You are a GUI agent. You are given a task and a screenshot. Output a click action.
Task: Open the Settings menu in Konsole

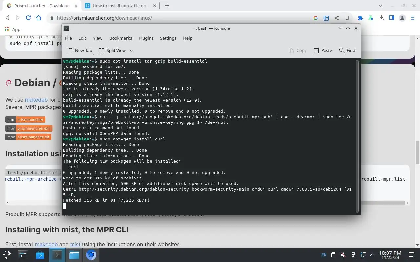[x=168, y=38]
